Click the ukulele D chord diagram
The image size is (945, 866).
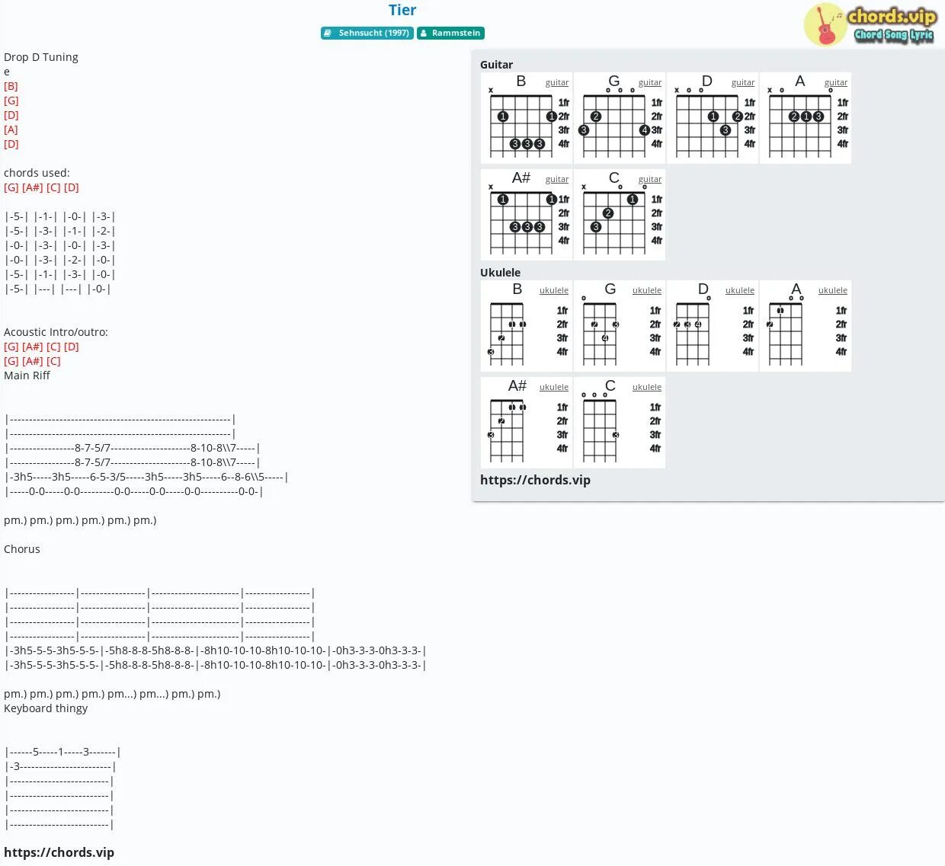(x=713, y=326)
